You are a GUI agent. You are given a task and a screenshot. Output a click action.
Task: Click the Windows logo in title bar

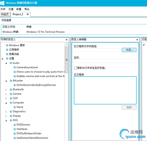2,3
